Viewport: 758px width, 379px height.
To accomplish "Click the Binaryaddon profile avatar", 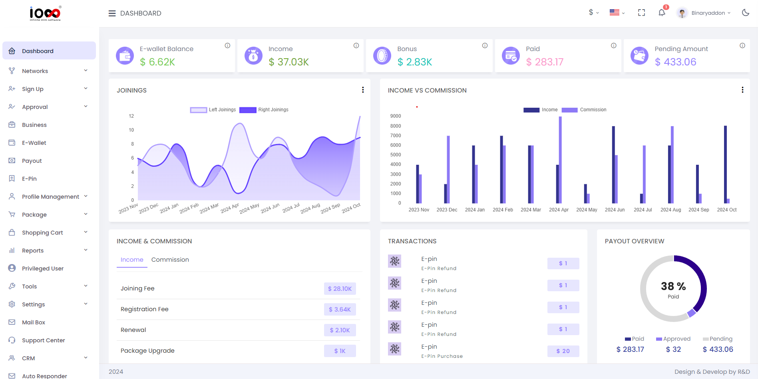I will pos(682,13).
